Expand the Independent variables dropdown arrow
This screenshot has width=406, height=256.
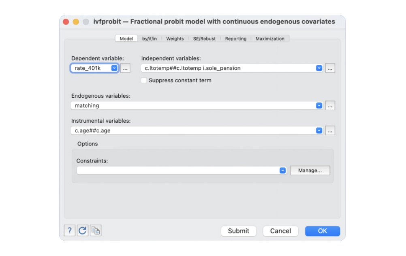tap(319, 68)
